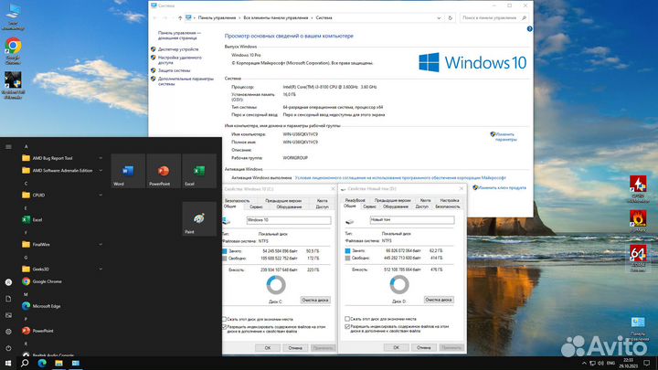The width and height of the screenshot is (658, 370).
Task: Click the Power icon in Start sidebar
Action: 8,348
